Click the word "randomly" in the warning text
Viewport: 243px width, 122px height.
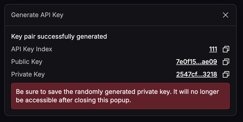85,92
